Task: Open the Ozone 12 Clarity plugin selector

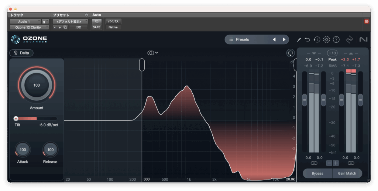Action: 29,27
